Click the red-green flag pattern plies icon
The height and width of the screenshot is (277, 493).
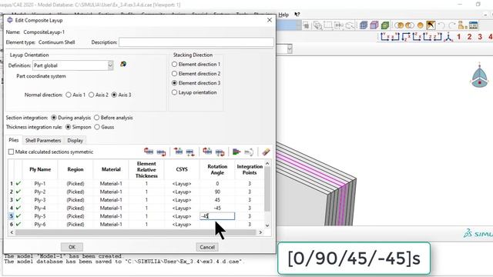click(x=236, y=152)
